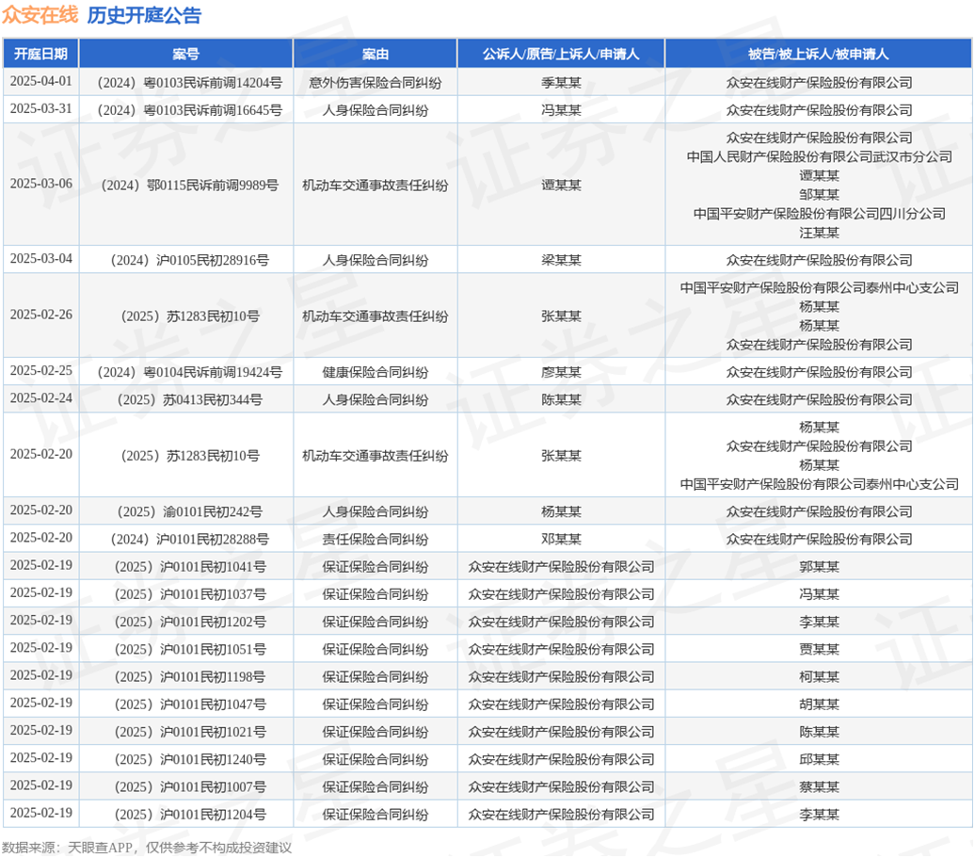Click case number 沪0101民初28288号
The width and height of the screenshot is (975, 858).
tap(190, 539)
